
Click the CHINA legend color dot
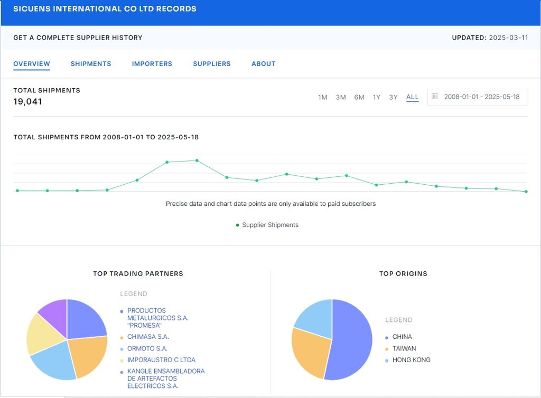tap(387, 337)
